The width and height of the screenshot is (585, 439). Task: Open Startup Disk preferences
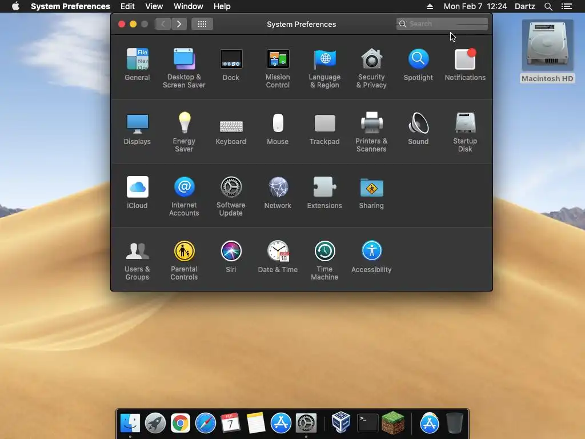[465, 132]
